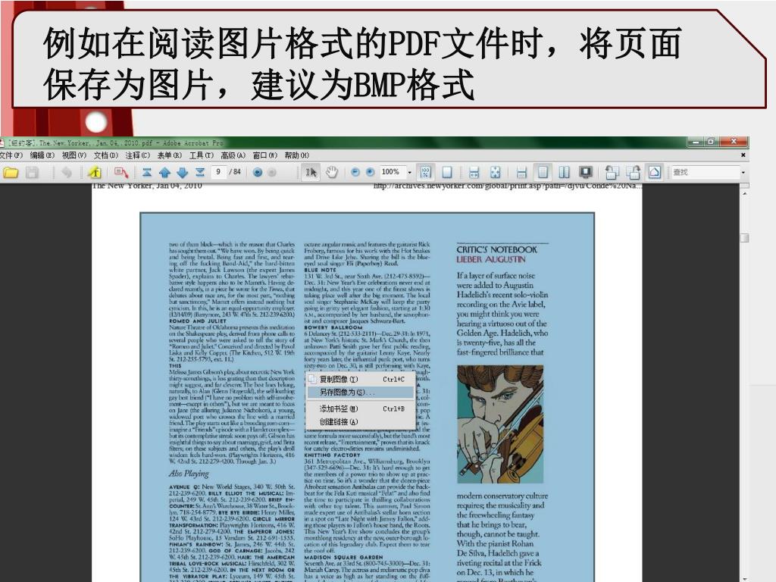Expand the Find box options arrow
Image resolution: width=776 pixels, height=582 pixels.
743,172
